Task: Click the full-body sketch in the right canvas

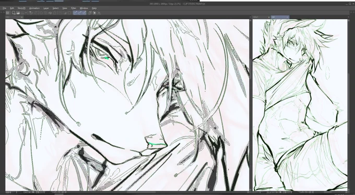Action: 300,105
